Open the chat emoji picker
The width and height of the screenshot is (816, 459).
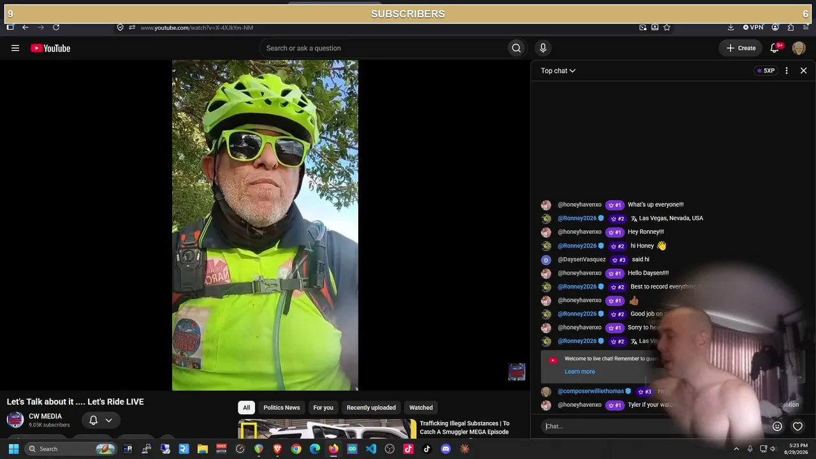pyautogui.click(x=777, y=426)
